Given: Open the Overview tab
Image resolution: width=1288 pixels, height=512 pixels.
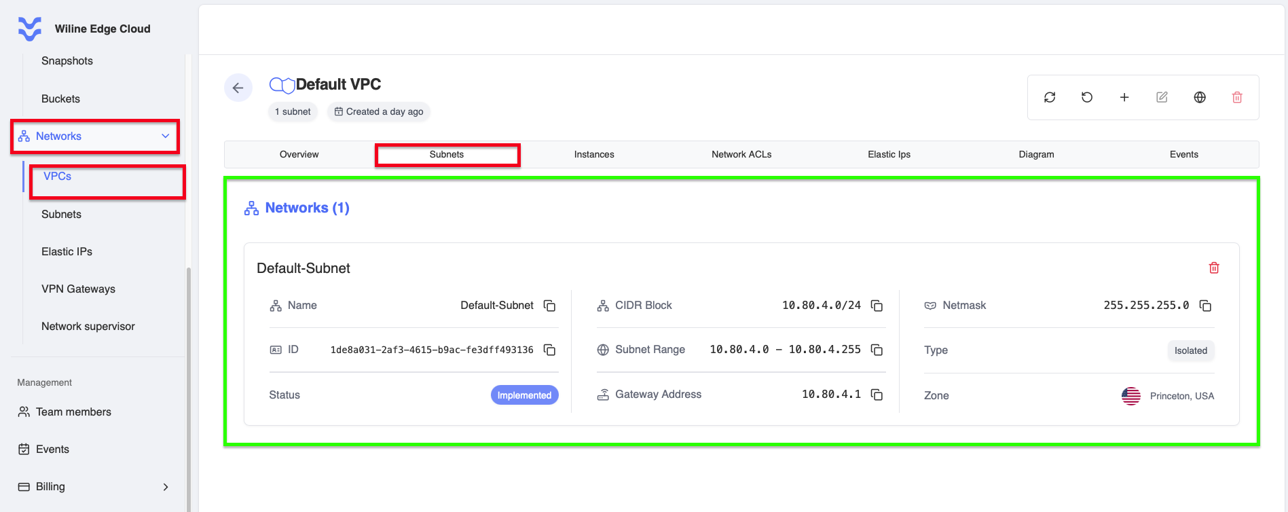Looking at the screenshot, I should click(299, 155).
